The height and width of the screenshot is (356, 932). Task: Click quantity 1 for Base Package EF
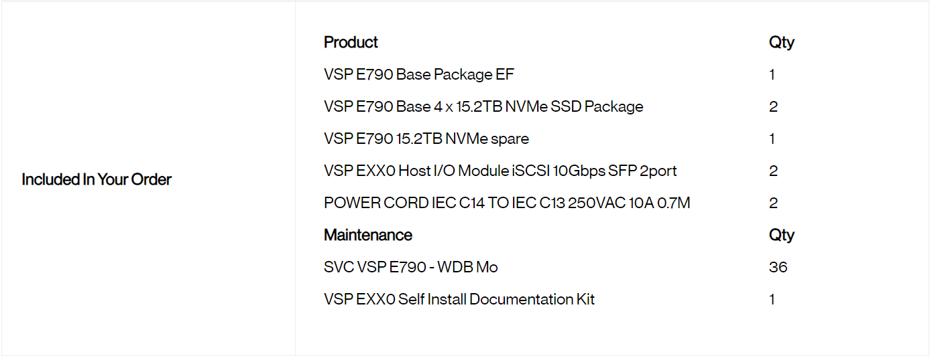pyautogui.click(x=772, y=74)
